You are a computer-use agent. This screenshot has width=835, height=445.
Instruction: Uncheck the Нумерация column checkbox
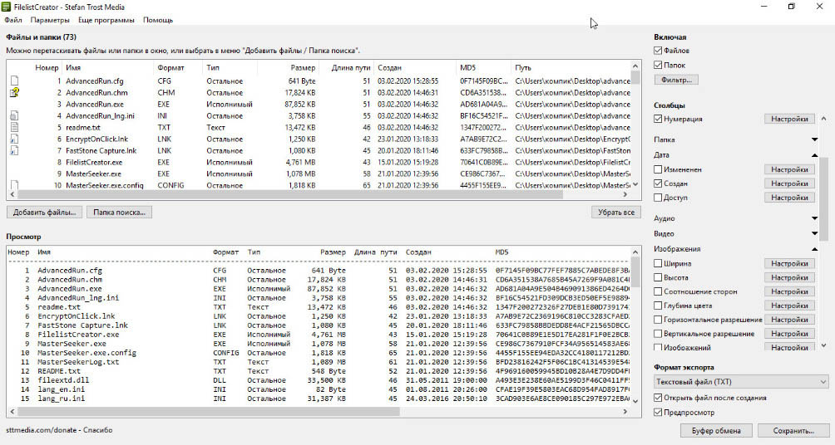658,119
